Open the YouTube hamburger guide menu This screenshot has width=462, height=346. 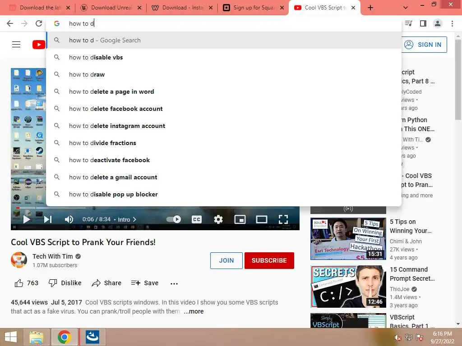click(16, 45)
